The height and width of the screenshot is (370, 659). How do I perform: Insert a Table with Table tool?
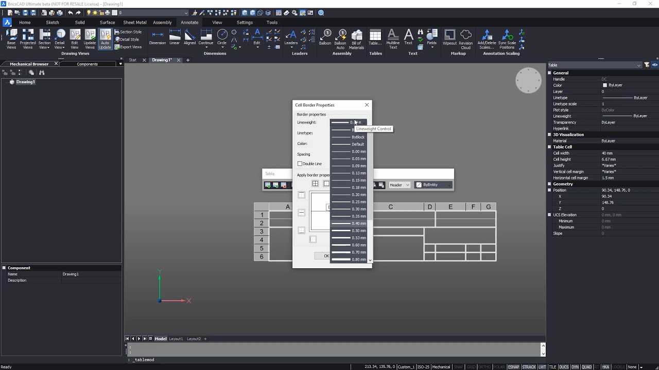click(375, 38)
